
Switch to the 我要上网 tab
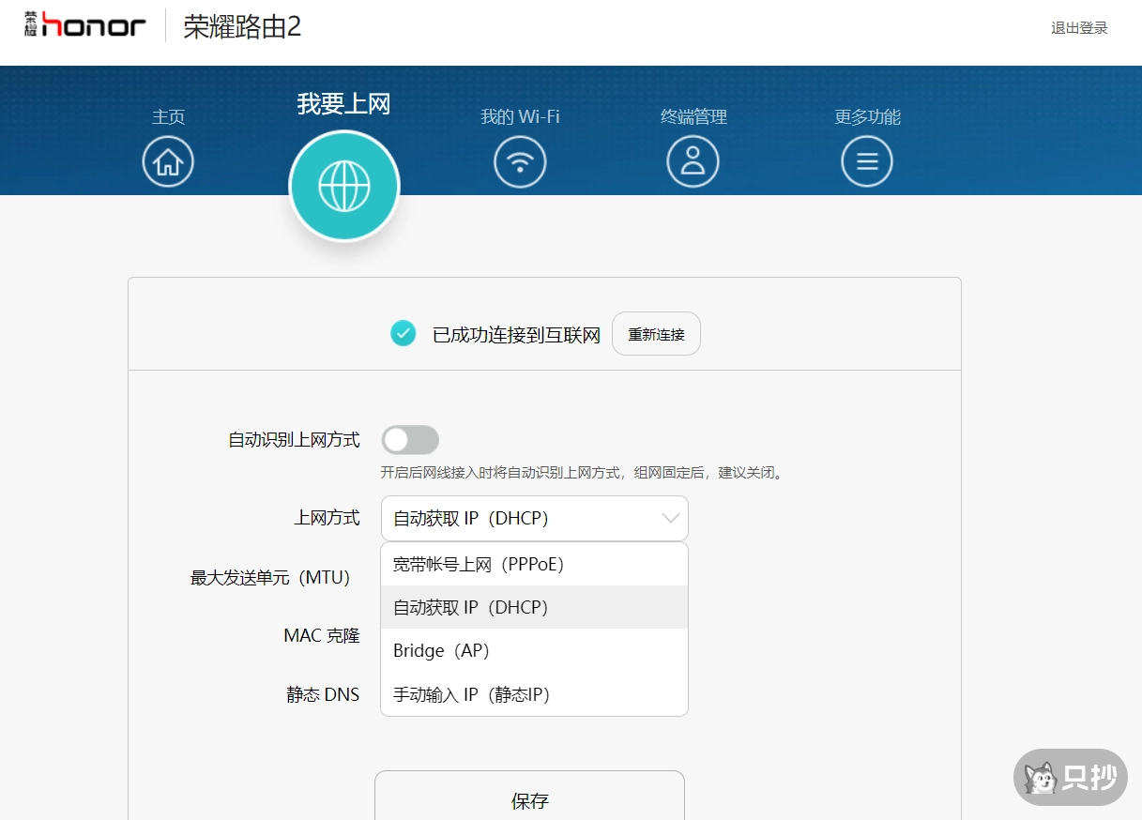pos(343,103)
